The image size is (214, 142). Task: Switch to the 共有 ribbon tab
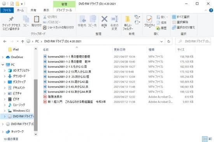[x=33, y=10]
